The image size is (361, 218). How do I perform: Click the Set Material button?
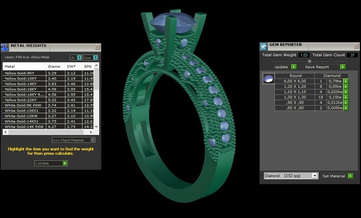pos(337,176)
